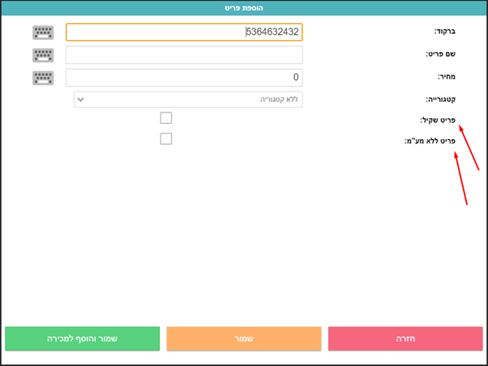Enable the פריט שקיל checkbox
488x366 pixels.
pos(166,118)
